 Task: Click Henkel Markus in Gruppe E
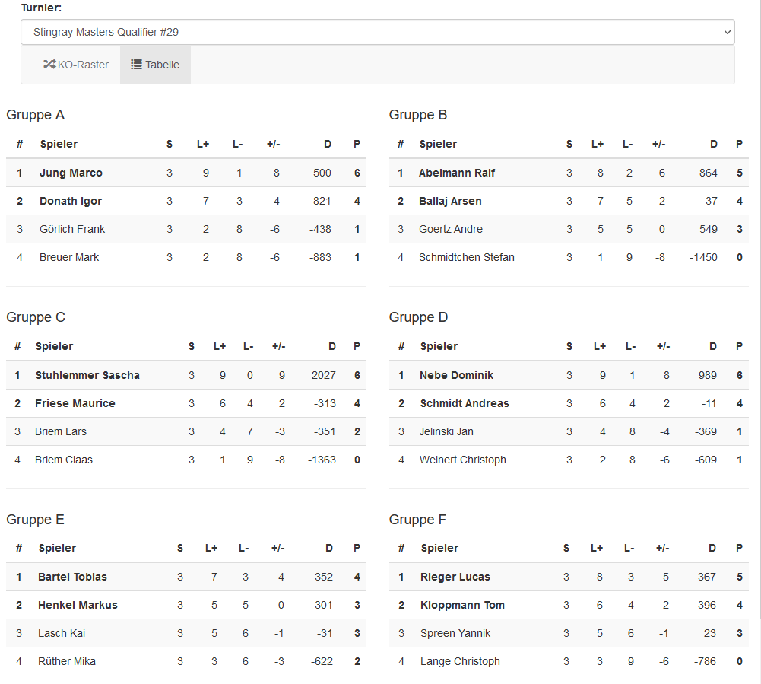pyautogui.click(x=78, y=605)
